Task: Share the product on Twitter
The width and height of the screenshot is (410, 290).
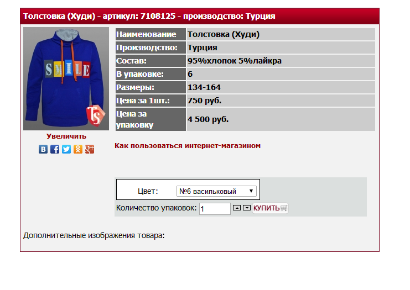Action: 66,149
